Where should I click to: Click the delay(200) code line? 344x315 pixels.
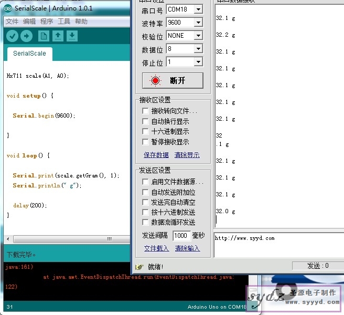[30, 205]
